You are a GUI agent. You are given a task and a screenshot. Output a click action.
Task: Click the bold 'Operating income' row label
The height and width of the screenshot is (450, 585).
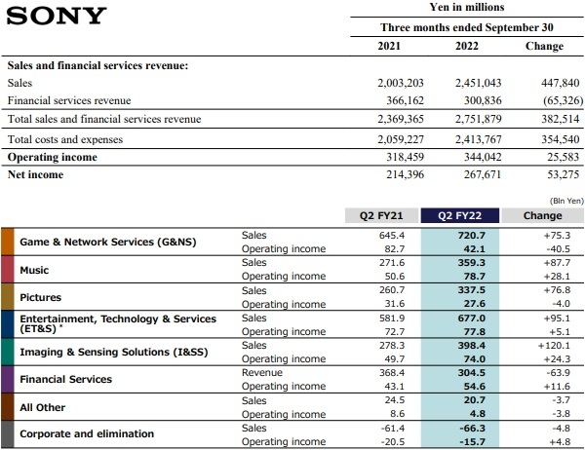coord(53,158)
